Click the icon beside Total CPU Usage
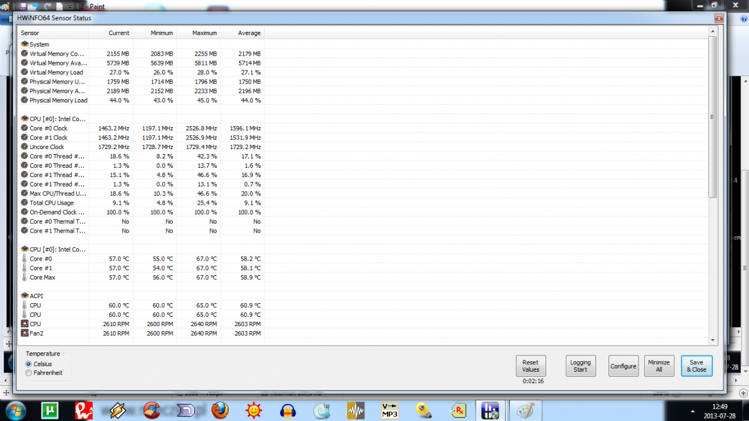This screenshot has width=749, height=421. [x=24, y=203]
